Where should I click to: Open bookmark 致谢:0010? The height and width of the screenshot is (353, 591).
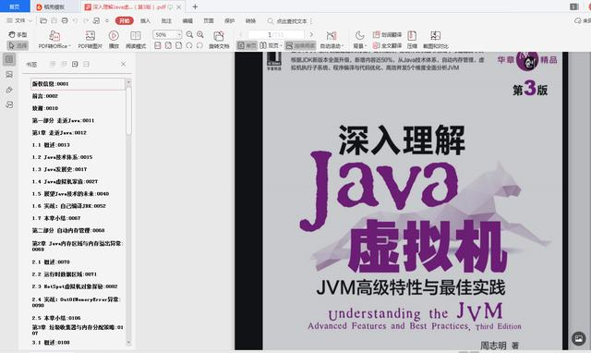(x=45, y=108)
